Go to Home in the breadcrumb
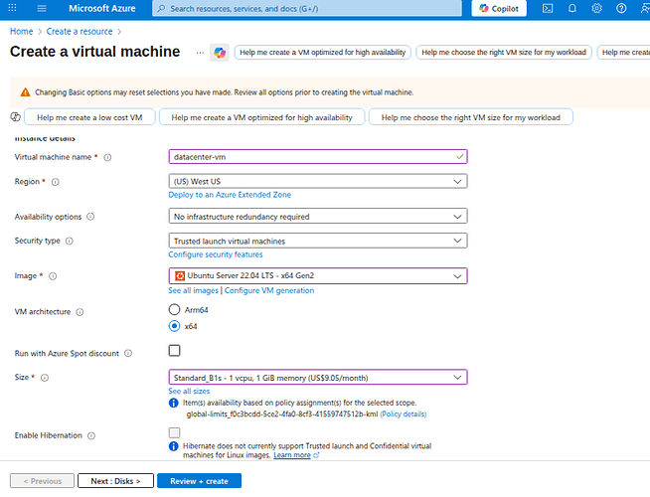The height and width of the screenshot is (497, 650). point(21,32)
